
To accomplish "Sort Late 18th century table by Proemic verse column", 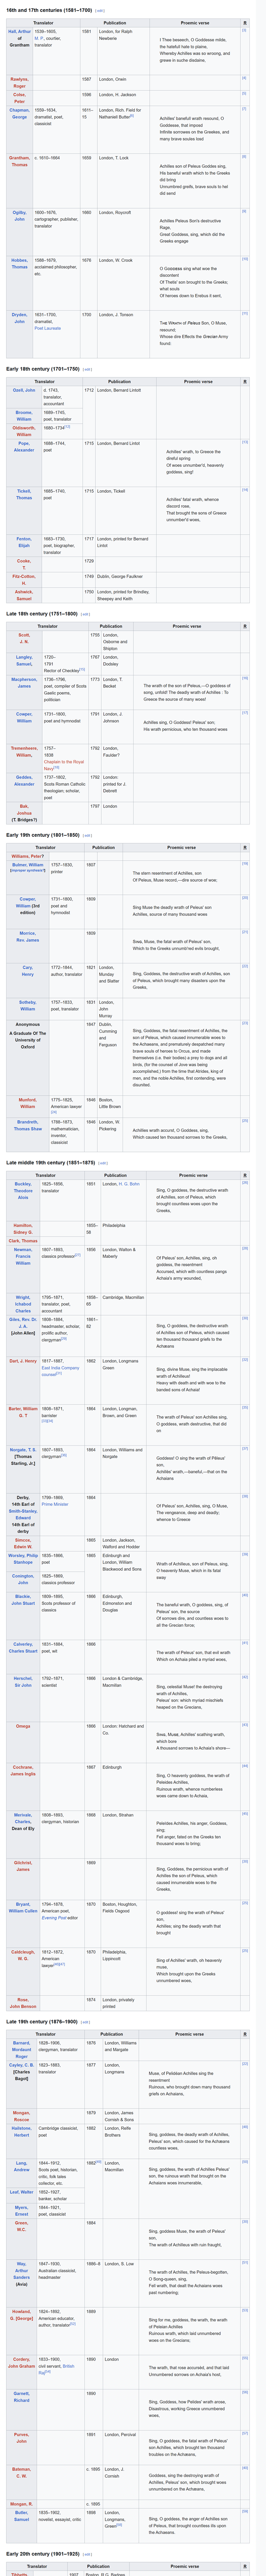I will click(x=187, y=626).
